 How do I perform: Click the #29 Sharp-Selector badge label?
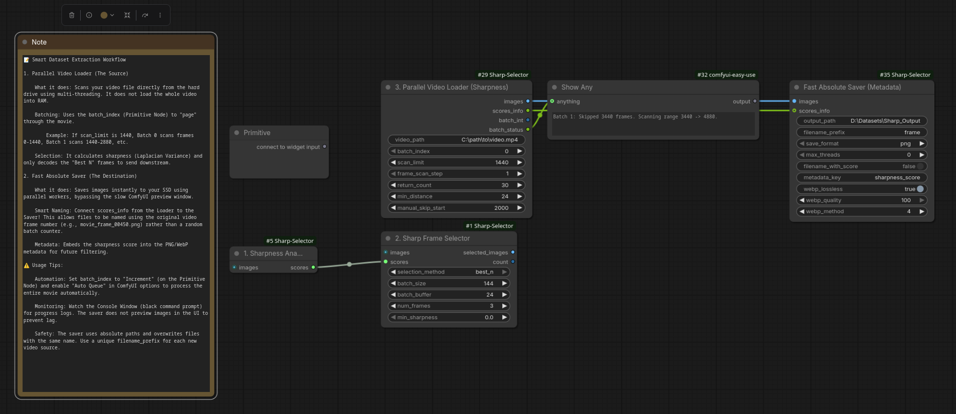503,75
